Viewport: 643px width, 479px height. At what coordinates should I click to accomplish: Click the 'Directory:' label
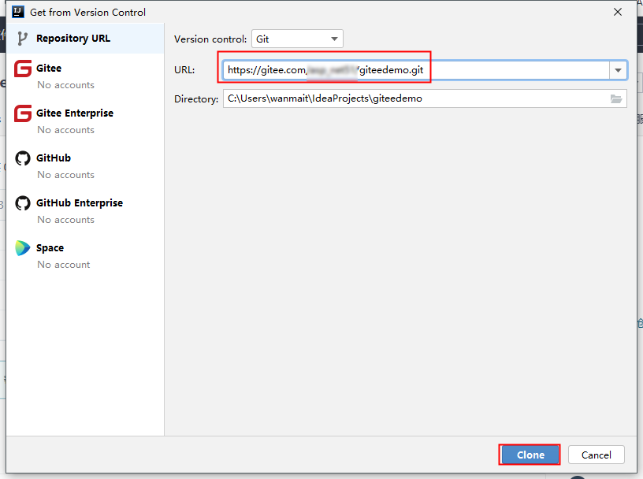pyautogui.click(x=196, y=99)
